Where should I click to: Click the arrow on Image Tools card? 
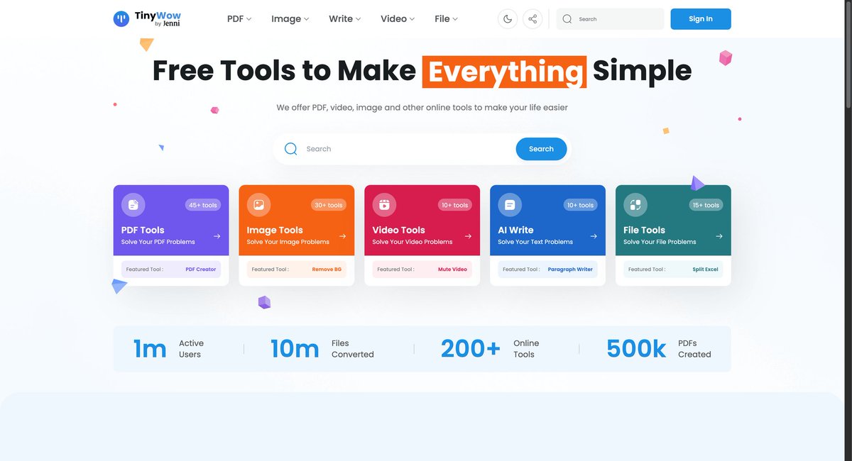pyautogui.click(x=342, y=236)
